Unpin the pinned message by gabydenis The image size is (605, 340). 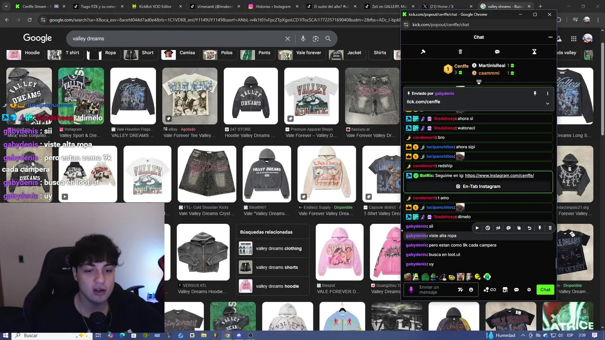click(535, 93)
